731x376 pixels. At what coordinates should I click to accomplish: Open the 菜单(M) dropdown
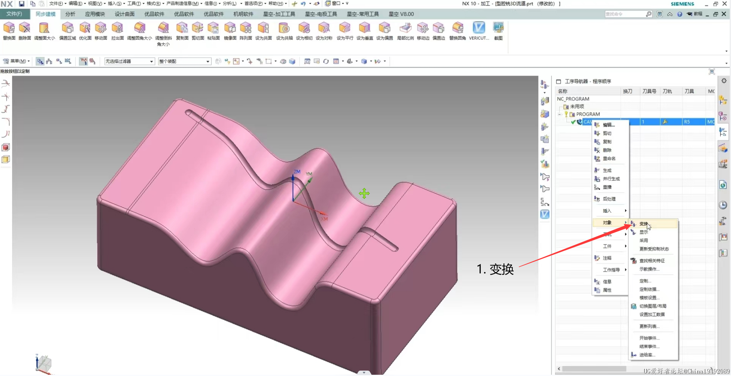17,61
